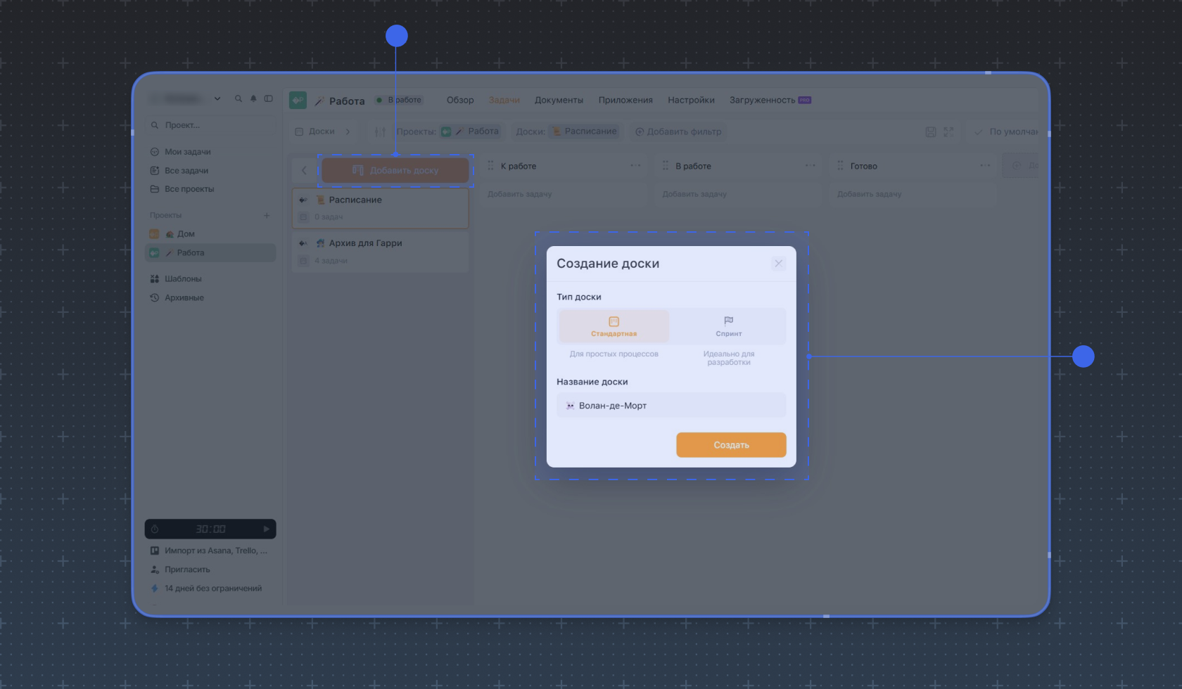Select the Стандартная board type
The width and height of the screenshot is (1182, 689).
tap(614, 326)
